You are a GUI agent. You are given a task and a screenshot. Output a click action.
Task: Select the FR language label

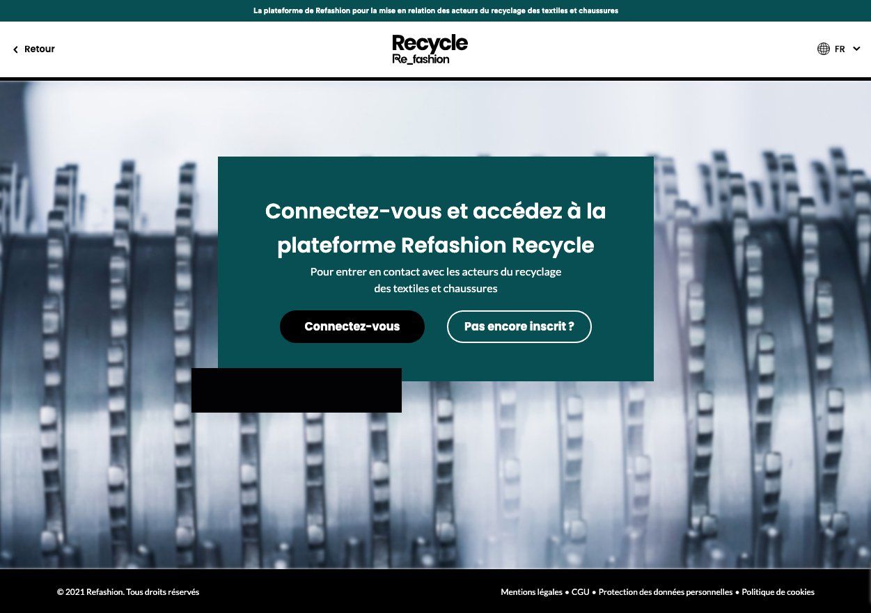[x=840, y=49]
